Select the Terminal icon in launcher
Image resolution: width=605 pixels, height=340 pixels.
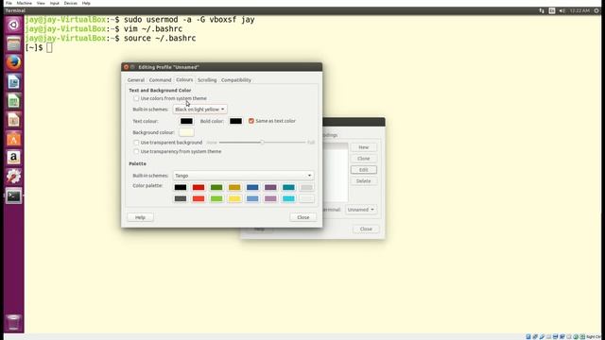13,196
